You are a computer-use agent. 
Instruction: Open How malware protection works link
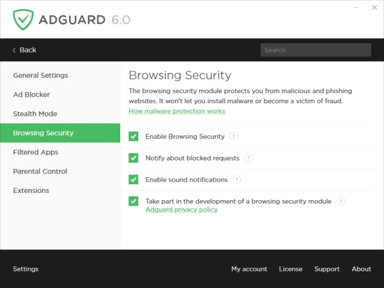177,111
